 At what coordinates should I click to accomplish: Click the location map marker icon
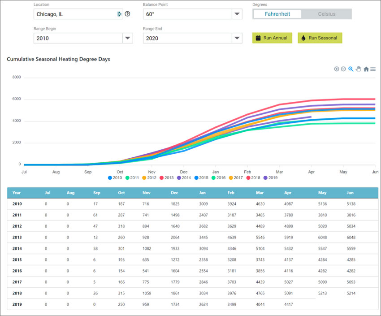point(119,14)
